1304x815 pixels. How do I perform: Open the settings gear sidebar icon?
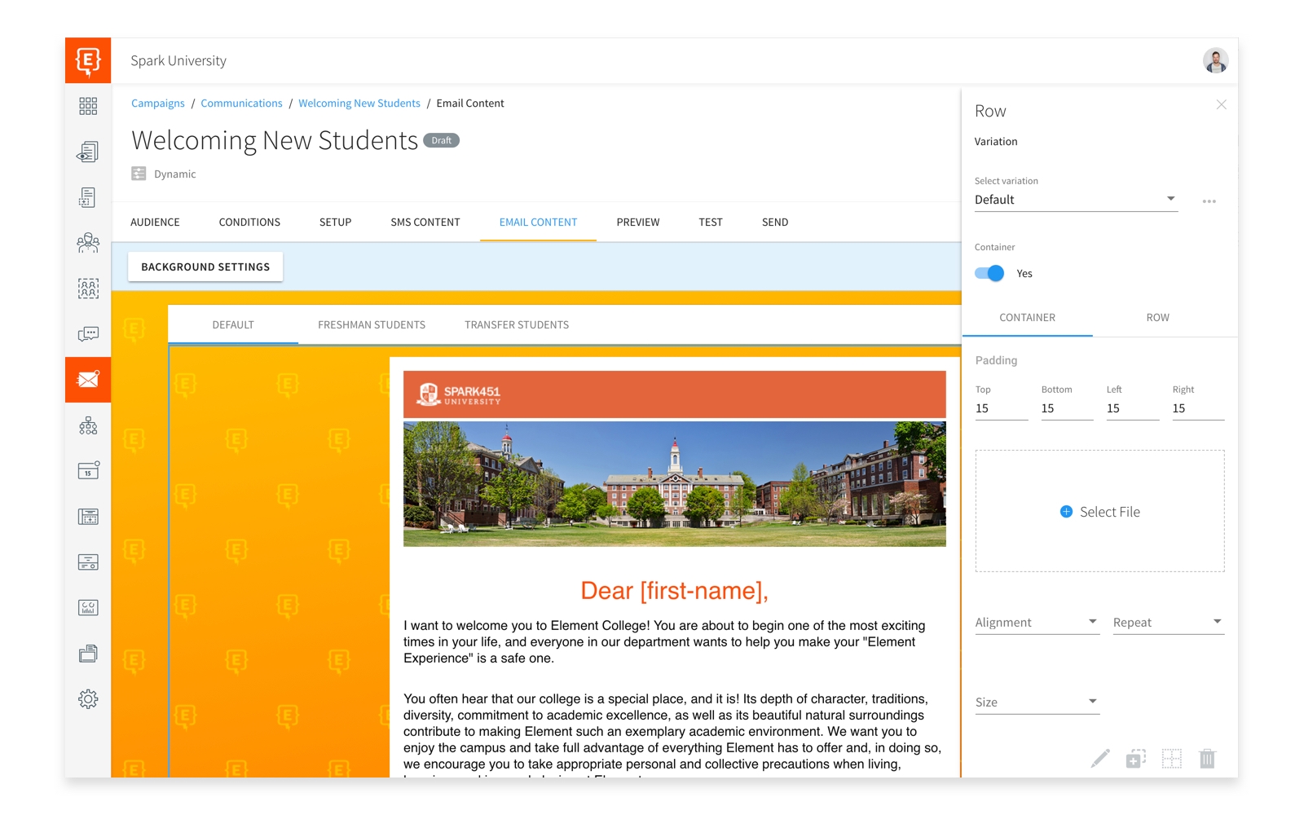[88, 699]
